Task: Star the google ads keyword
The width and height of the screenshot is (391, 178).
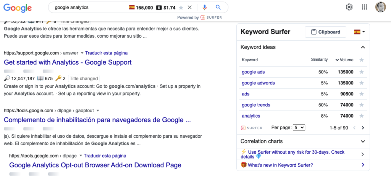Action: pyautogui.click(x=362, y=72)
